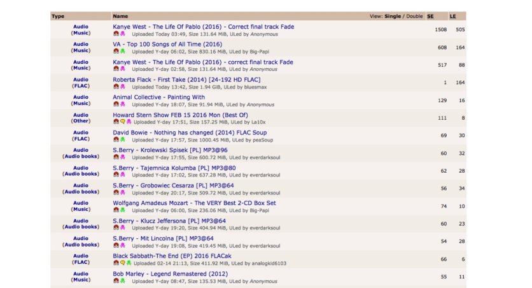The width and height of the screenshot is (532, 288).
Task: Click the magnet icon for S.Berry Klucz Jeffersona
Action: point(116,227)
